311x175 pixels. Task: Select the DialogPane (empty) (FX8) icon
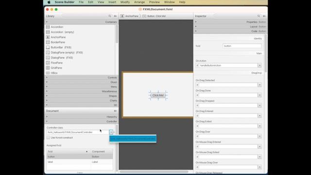coord(48,52)
